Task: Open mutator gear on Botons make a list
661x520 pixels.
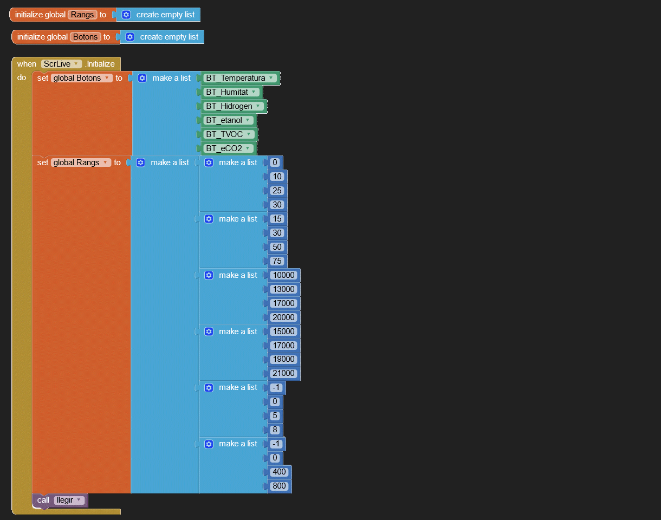Action: [142, 78]
